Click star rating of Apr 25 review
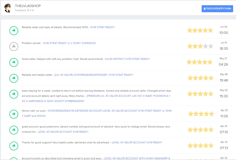The image size is (236, 160). [x=201, y=114]
